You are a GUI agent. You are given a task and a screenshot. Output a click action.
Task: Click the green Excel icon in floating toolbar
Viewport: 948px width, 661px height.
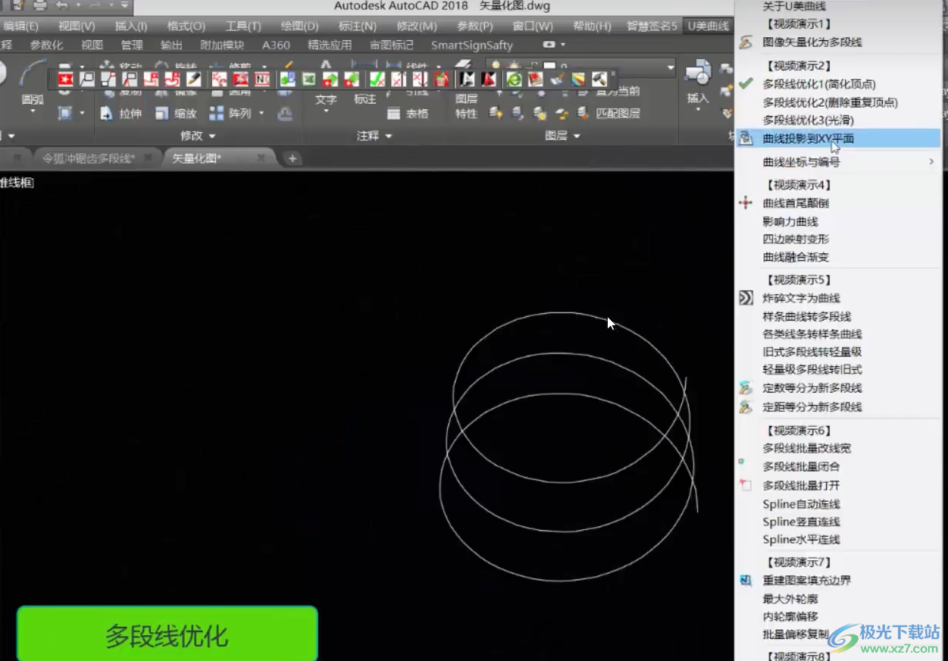click(308, 79)
